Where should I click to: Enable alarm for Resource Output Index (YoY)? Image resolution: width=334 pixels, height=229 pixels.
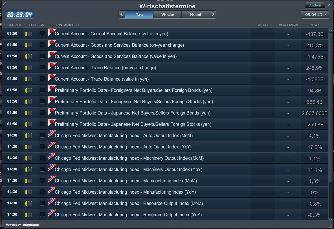[x=42, y=215]
